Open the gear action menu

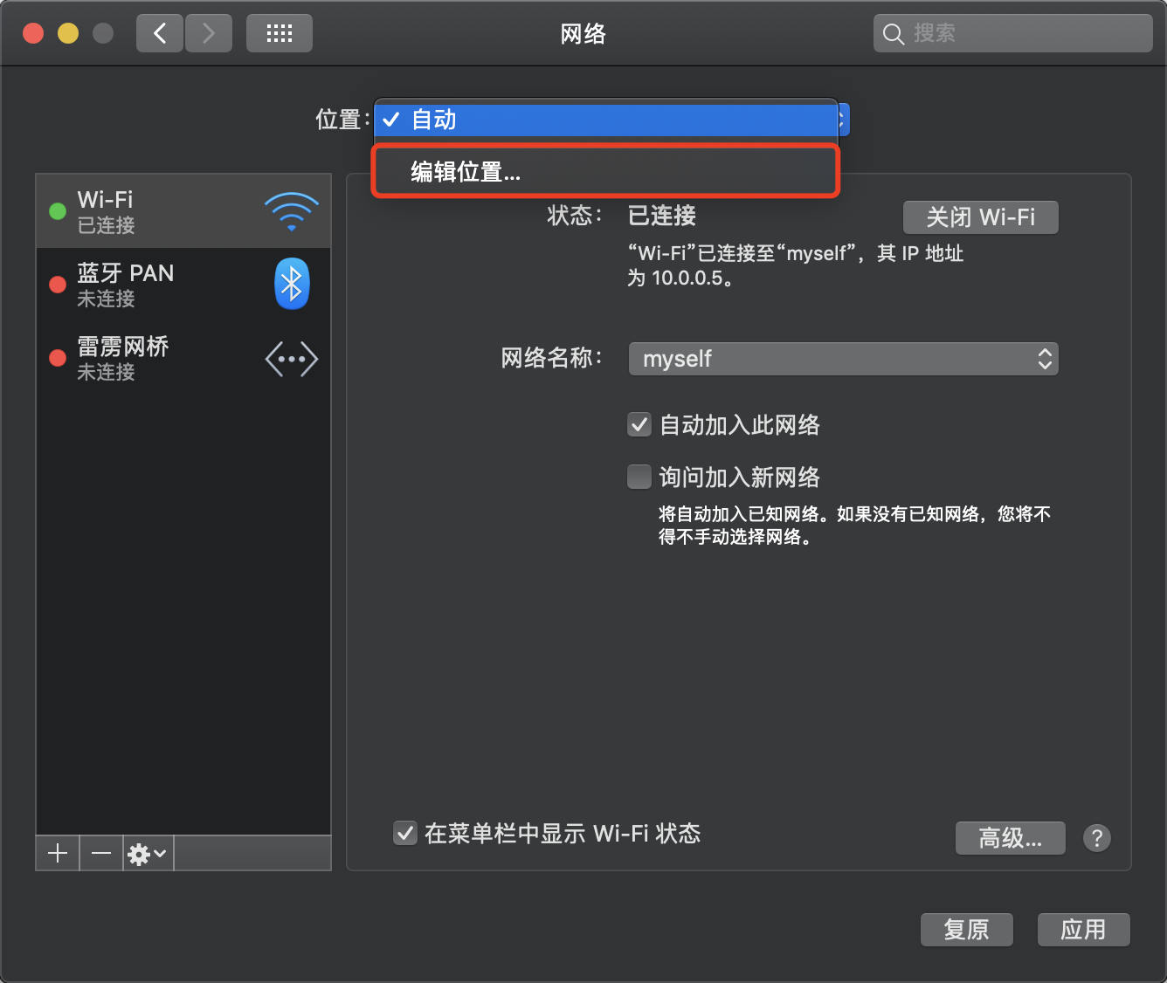click(147, 853)
